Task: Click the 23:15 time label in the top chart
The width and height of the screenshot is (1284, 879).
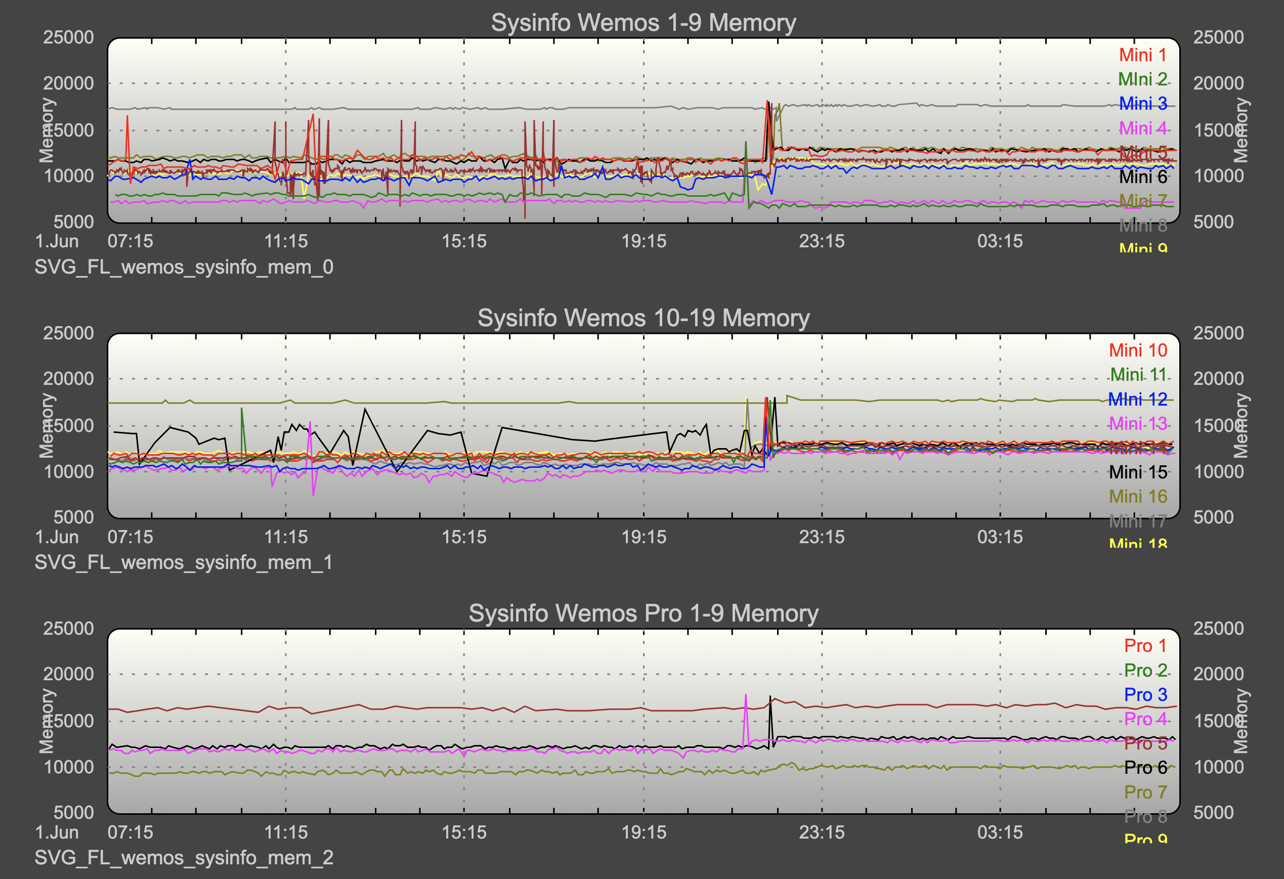Action: point(822,241)
